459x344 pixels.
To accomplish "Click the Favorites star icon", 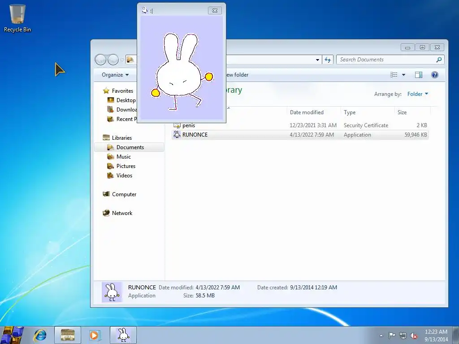I will [106, 90].
